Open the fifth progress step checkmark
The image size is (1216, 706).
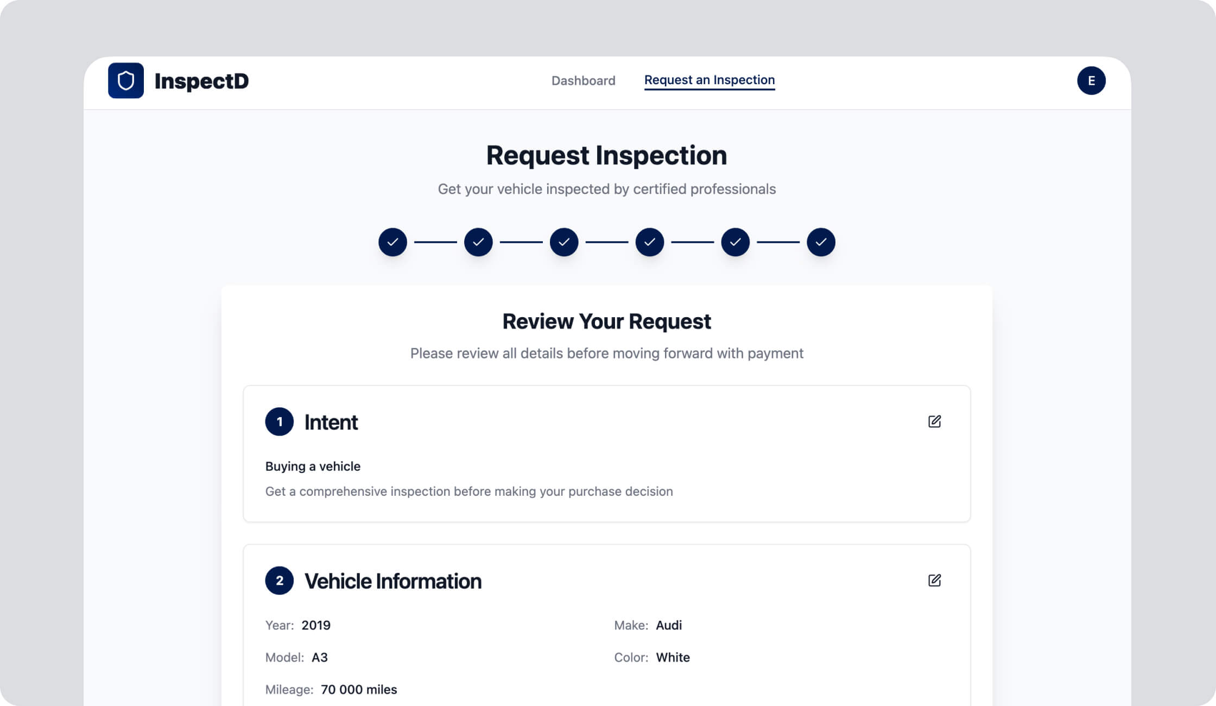(x=735, y=242)
